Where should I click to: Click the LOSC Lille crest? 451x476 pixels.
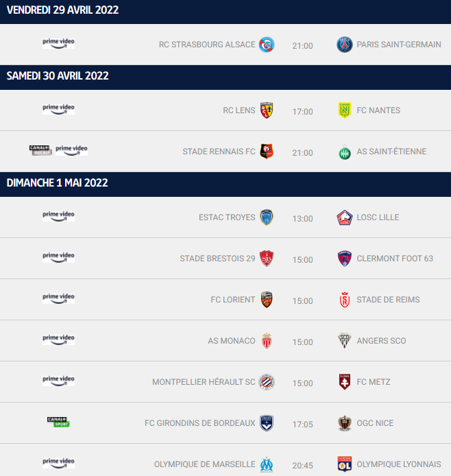coord(345,217)
